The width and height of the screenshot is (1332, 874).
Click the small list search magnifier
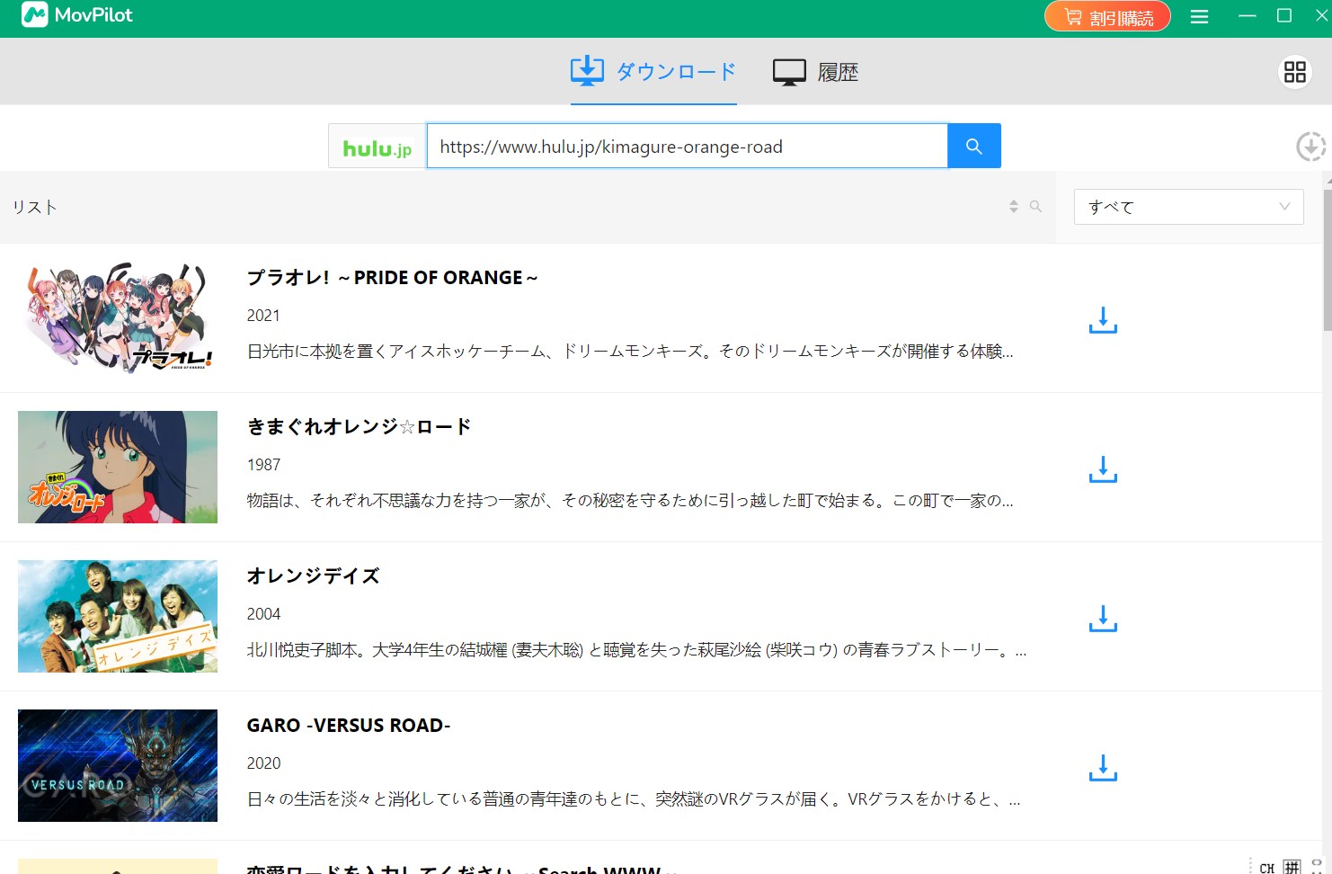click(1035, 206)
